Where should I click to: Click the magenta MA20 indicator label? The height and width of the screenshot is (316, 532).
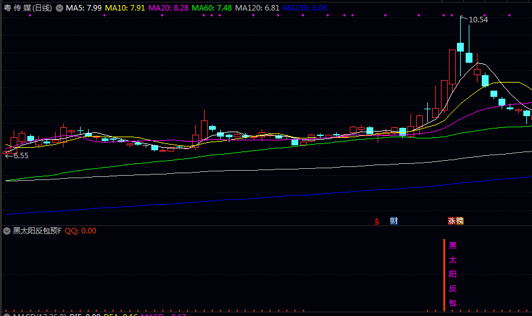(168, 8)
